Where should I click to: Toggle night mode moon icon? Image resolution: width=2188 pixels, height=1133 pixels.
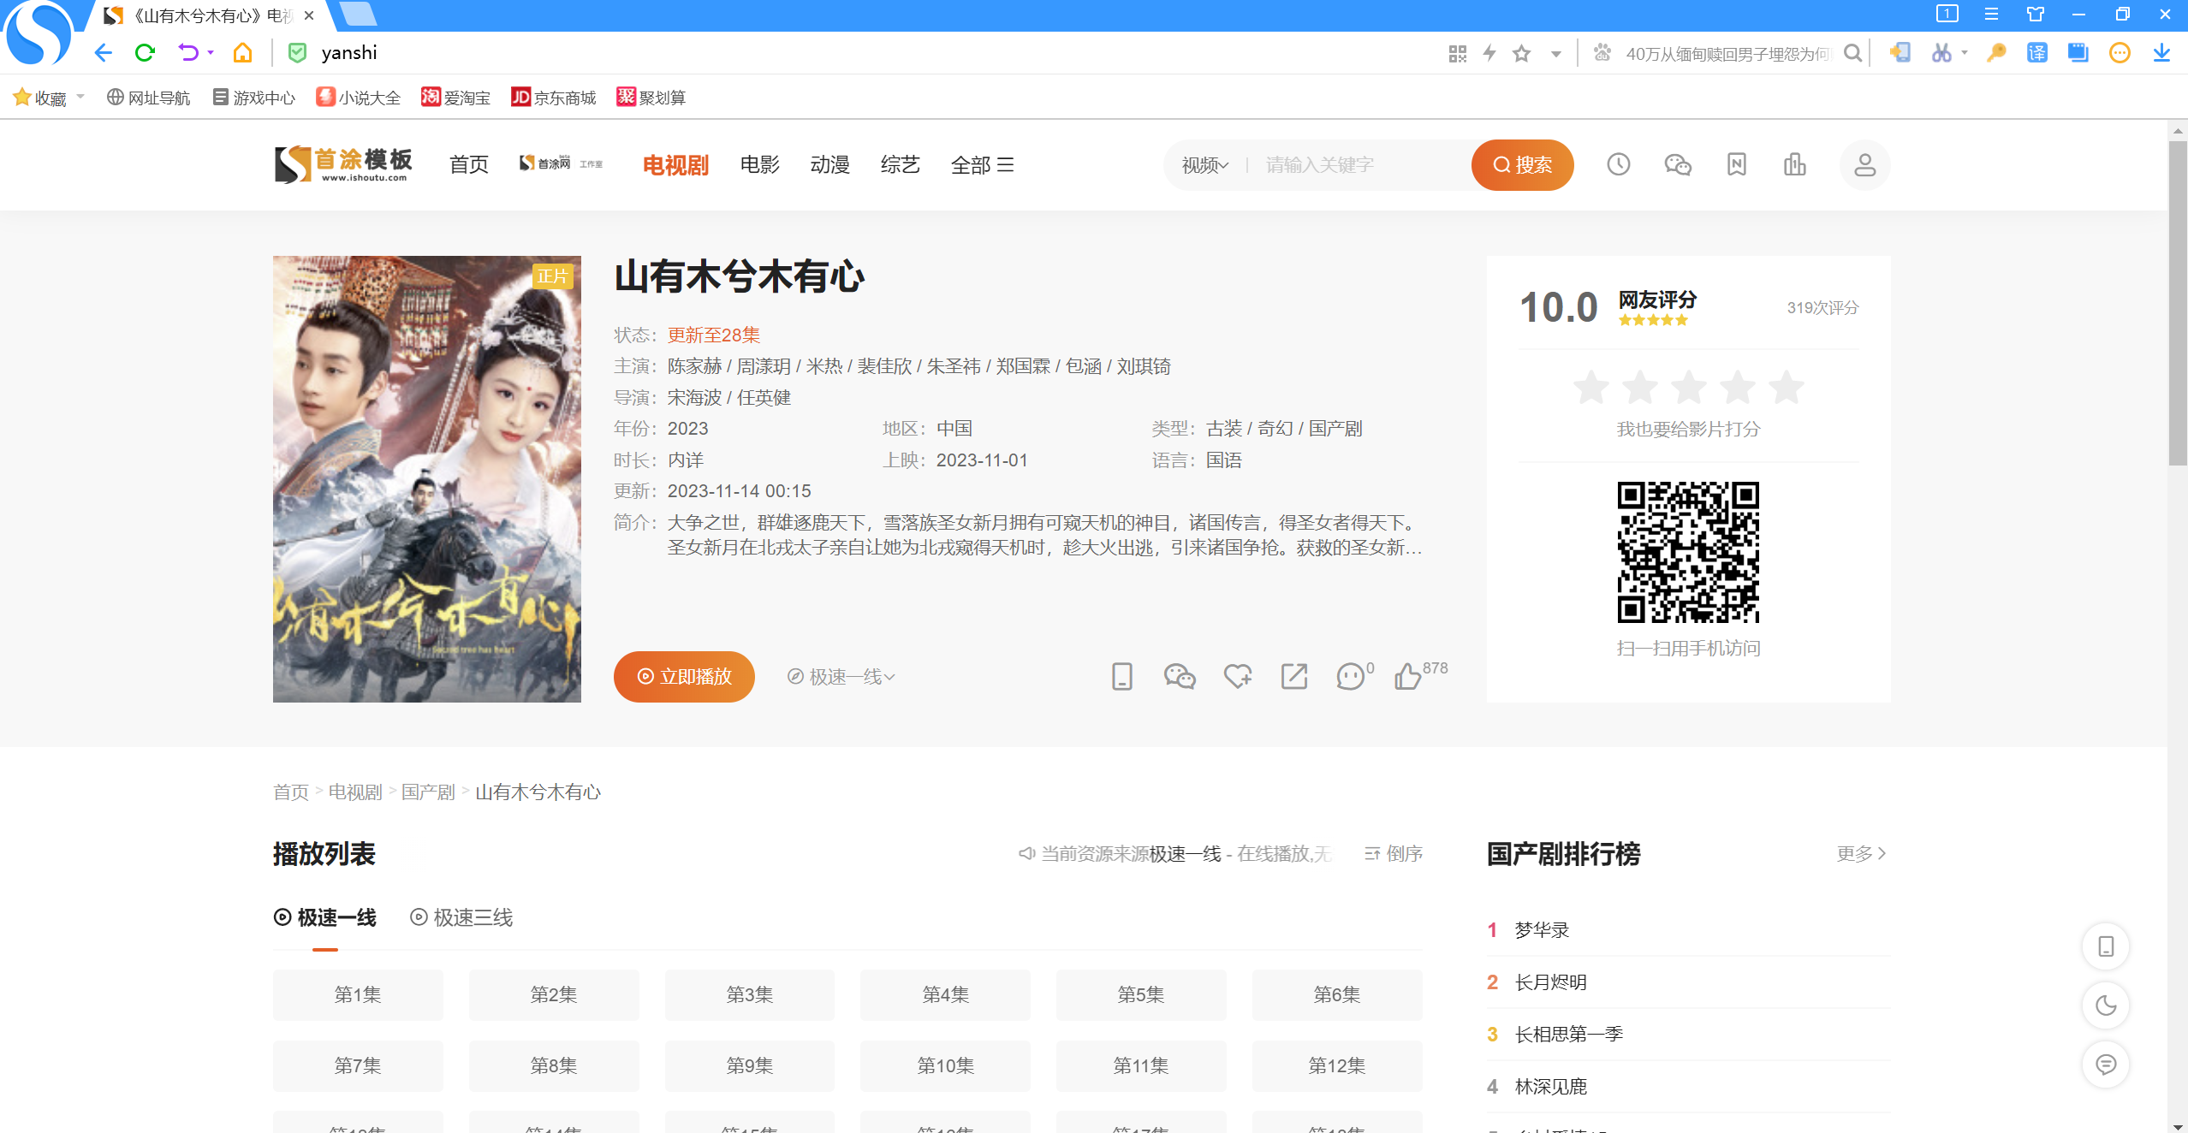2105,1005
